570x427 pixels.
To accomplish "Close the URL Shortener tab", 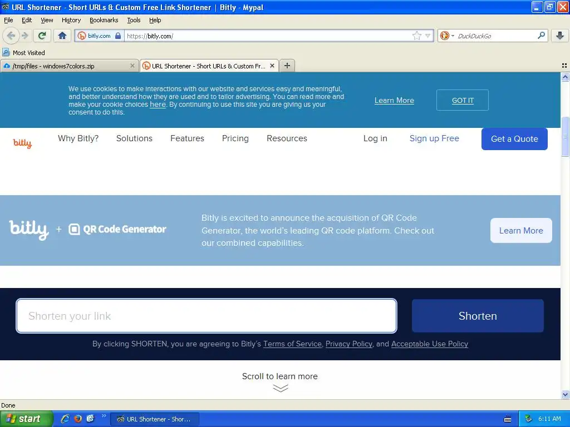I will [x=272, y=66].
